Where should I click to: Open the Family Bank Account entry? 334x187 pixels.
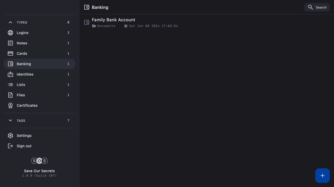tap(114, 20)
